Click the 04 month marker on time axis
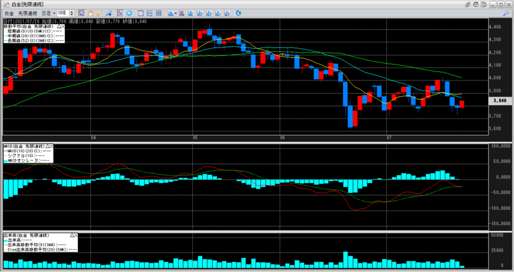 coord(93,138)
